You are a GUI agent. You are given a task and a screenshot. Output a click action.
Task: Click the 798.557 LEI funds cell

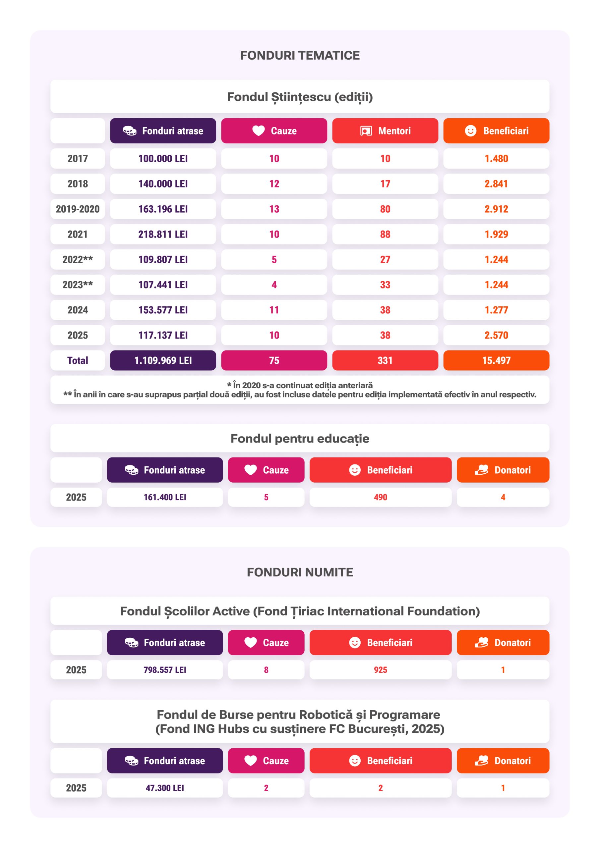pyautogui.click(x=165, y=669)
